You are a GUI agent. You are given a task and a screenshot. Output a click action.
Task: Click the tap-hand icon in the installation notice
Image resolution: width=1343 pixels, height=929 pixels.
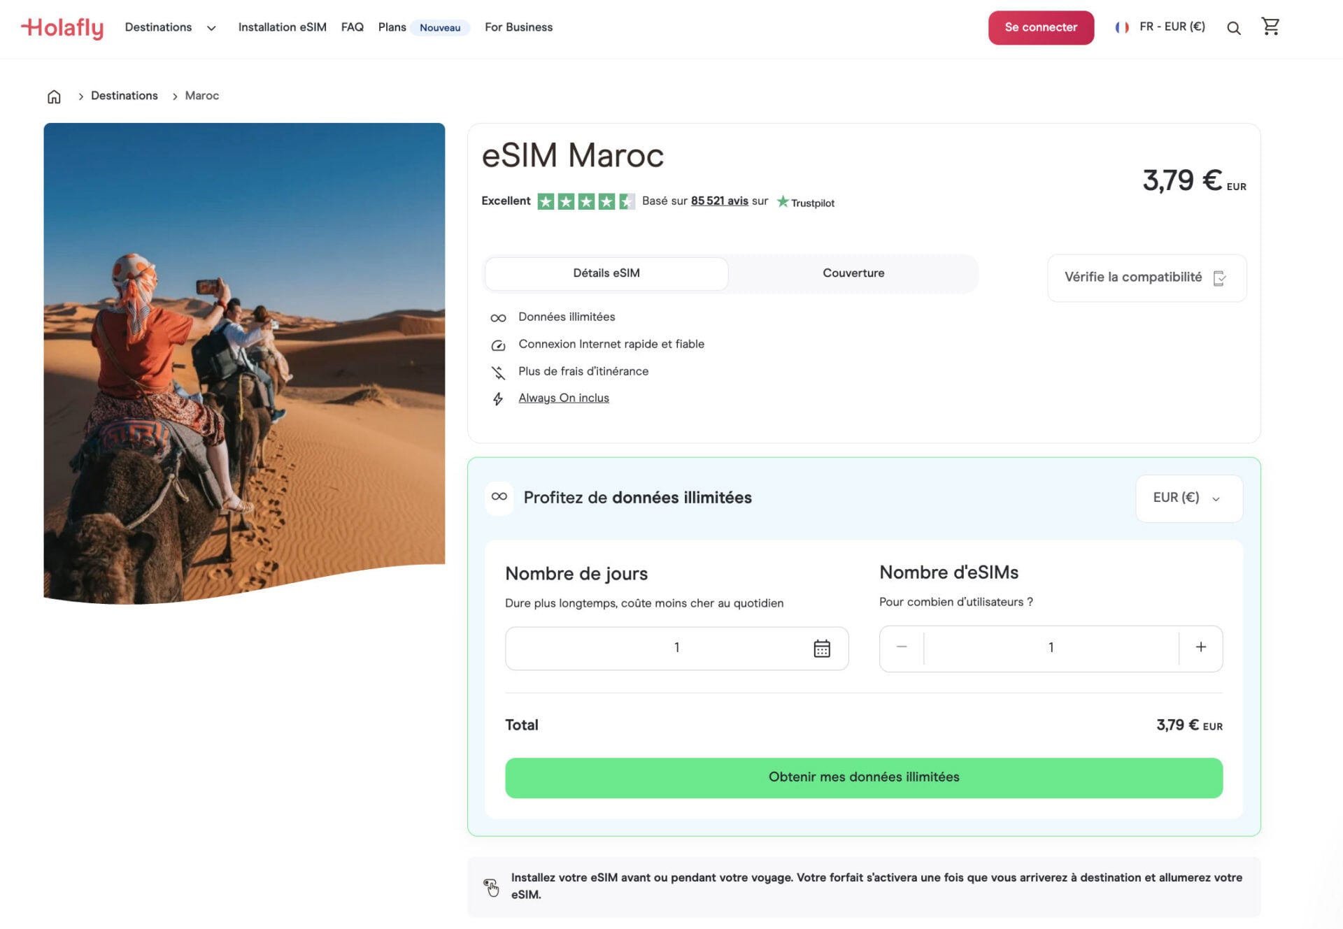click(x=491, y=886)
